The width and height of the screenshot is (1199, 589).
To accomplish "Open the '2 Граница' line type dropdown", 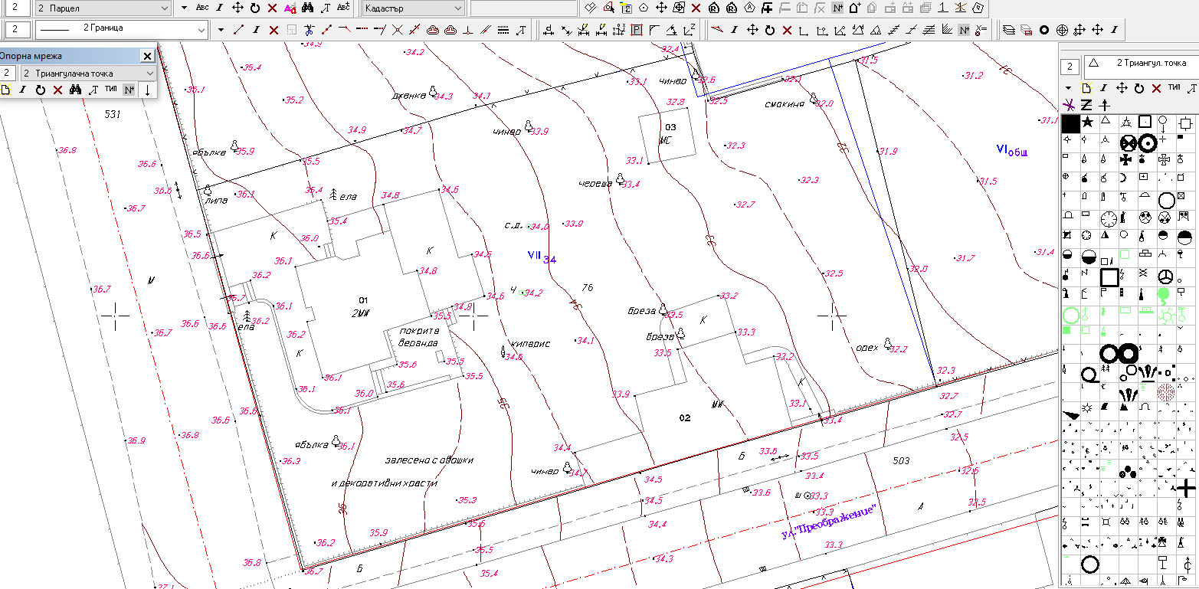I will click(x=122, y=29).
